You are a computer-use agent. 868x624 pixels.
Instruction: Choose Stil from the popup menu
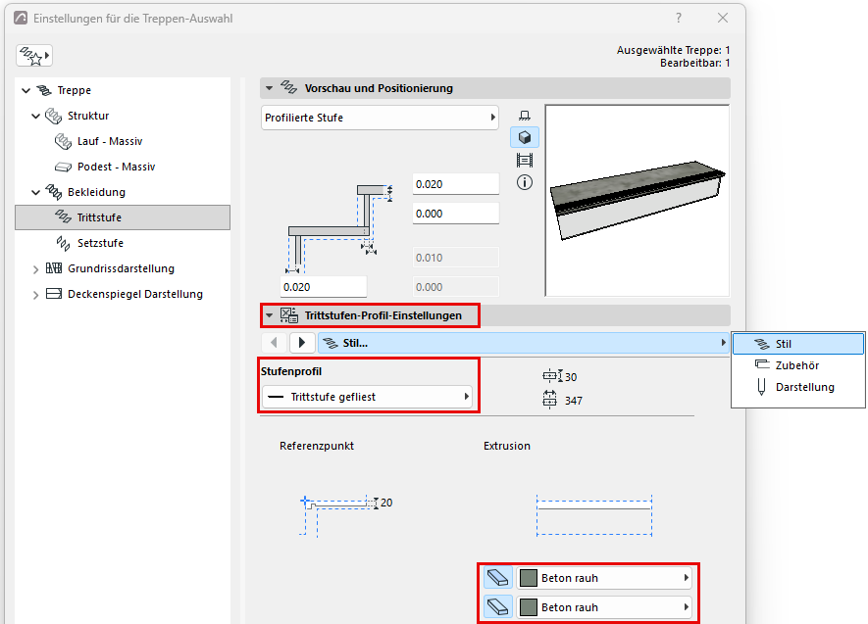[798, 344]
